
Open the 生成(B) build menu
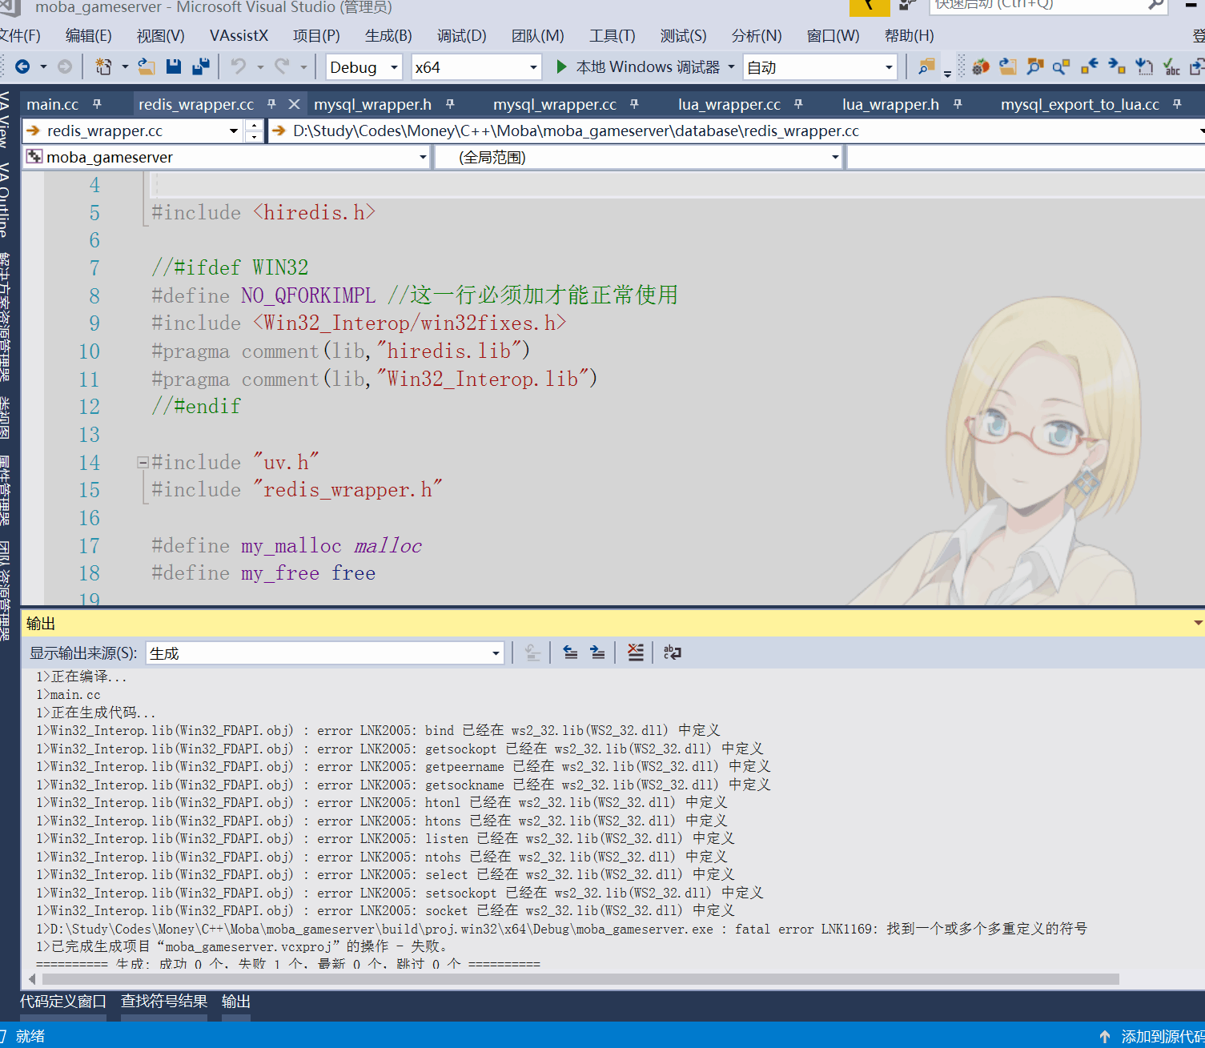click(388, 36)
